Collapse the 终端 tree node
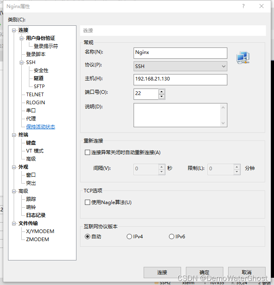This screenshot has height=285, width=274. click(14, 135)
